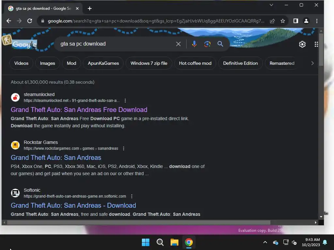Click the steamunlocked site favicon

tap(15, 97)
